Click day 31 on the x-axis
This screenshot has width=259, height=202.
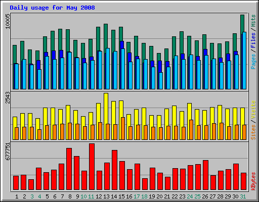[x=243, y=196]
